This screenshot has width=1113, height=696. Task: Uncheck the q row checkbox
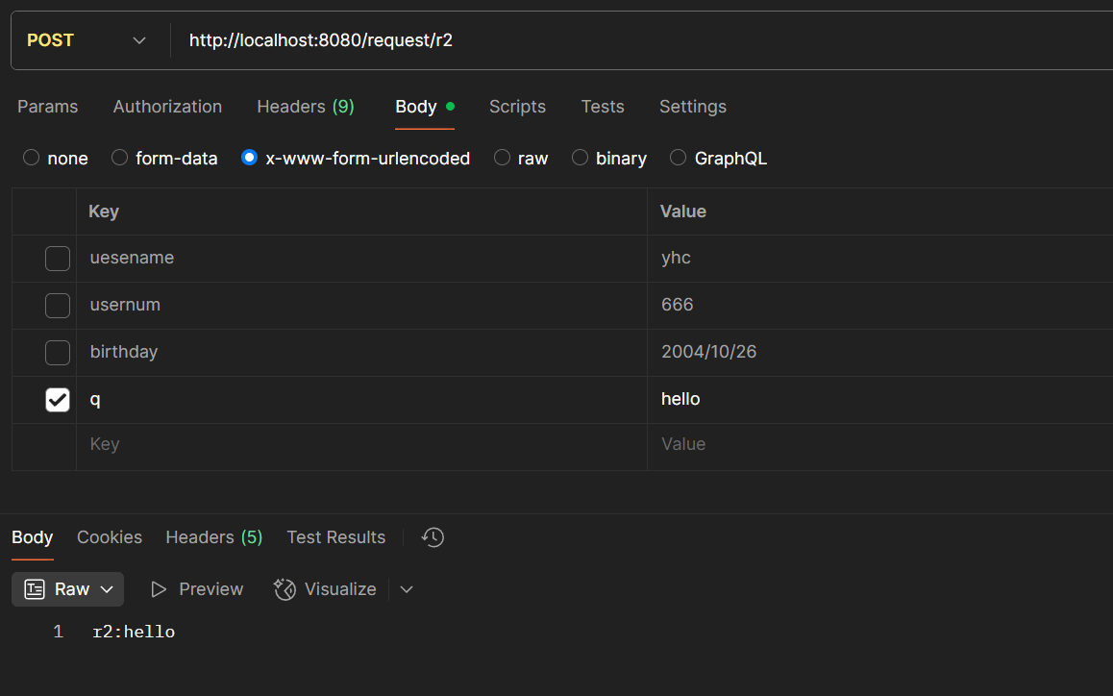(58, 399)
